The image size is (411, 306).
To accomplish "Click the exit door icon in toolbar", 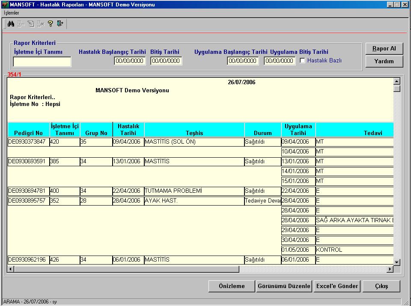I will (60, 24).
